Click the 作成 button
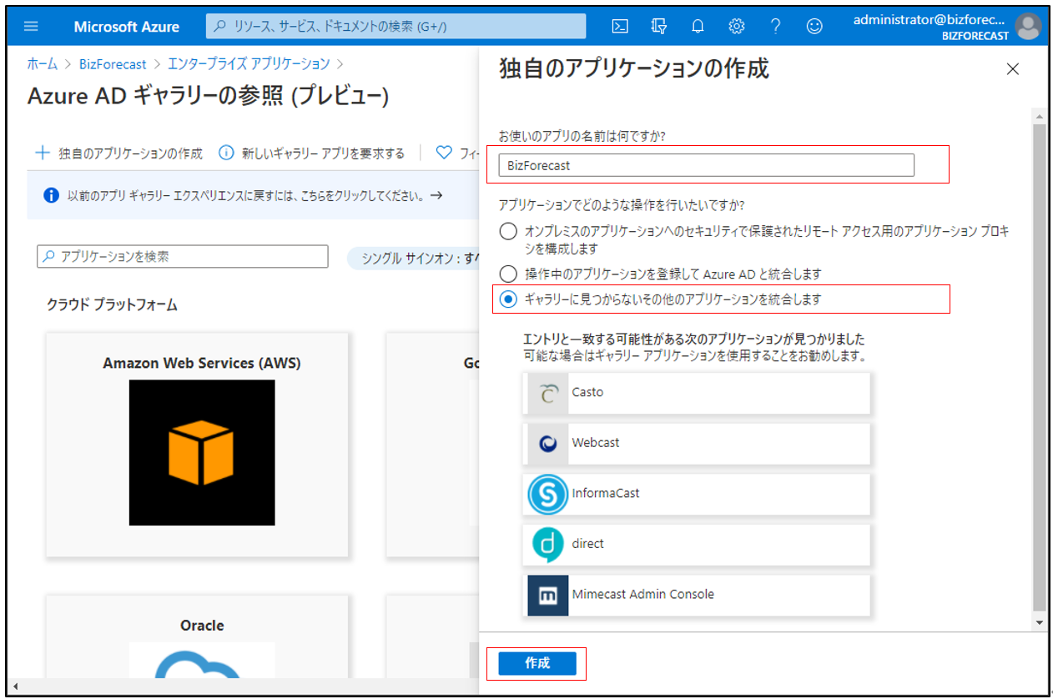 537,663
